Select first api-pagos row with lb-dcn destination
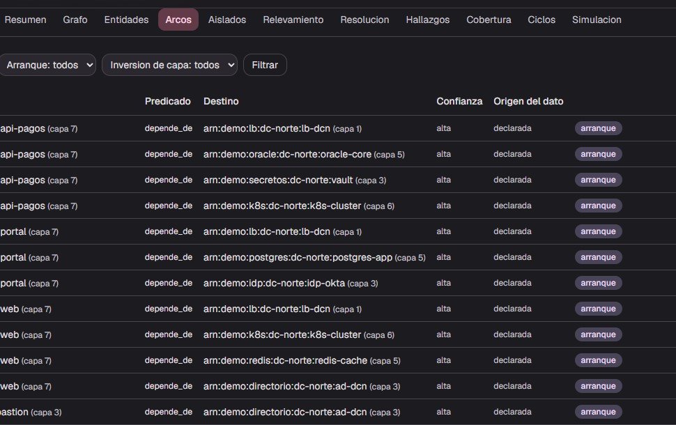The image size is (676, 425). [282, 128]
